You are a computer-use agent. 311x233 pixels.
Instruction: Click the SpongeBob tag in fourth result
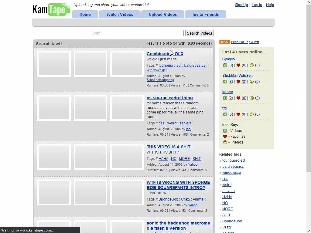168,199
